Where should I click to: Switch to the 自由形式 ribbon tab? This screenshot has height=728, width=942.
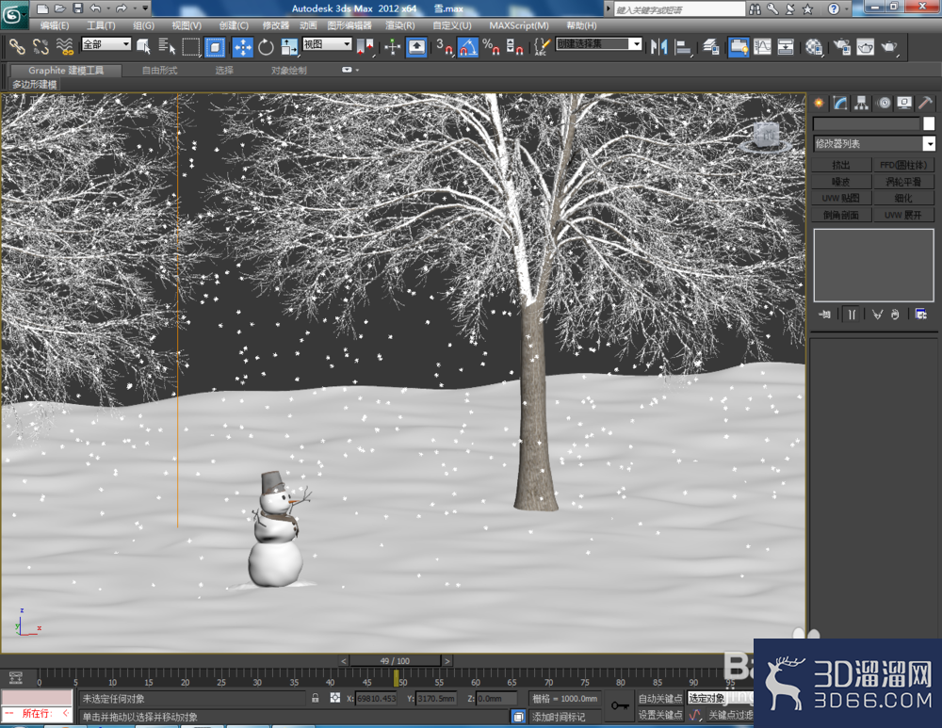pyautogui.click(x=160, y=71)
